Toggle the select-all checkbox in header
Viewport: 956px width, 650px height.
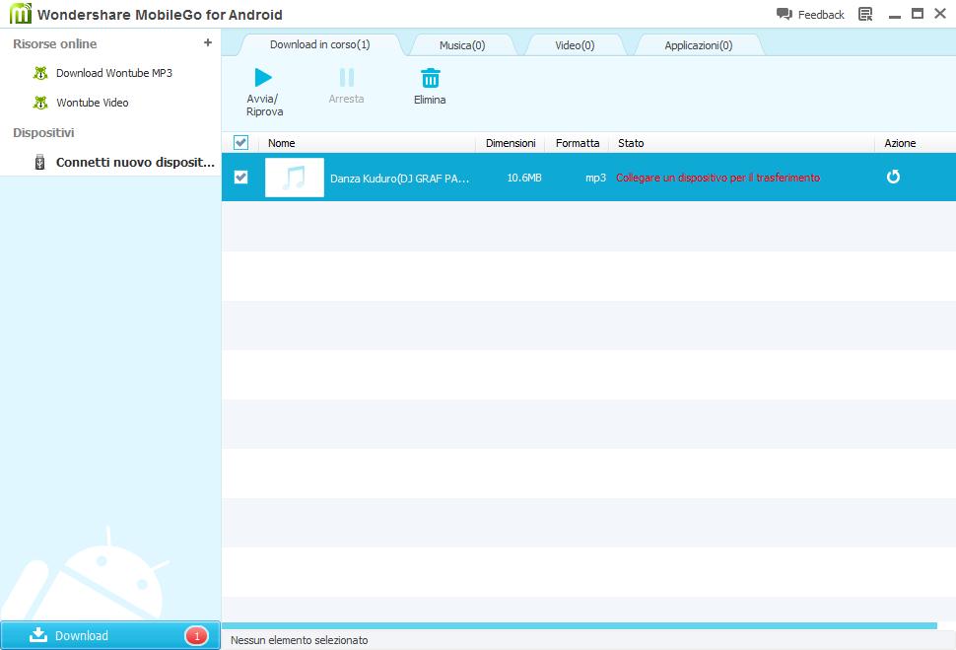(240, 143)
